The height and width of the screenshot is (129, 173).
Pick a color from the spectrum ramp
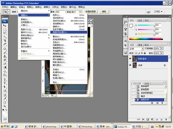[146, 39]
